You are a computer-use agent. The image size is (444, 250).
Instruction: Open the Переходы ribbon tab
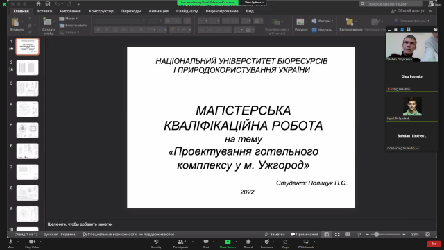tap(131, 11)
